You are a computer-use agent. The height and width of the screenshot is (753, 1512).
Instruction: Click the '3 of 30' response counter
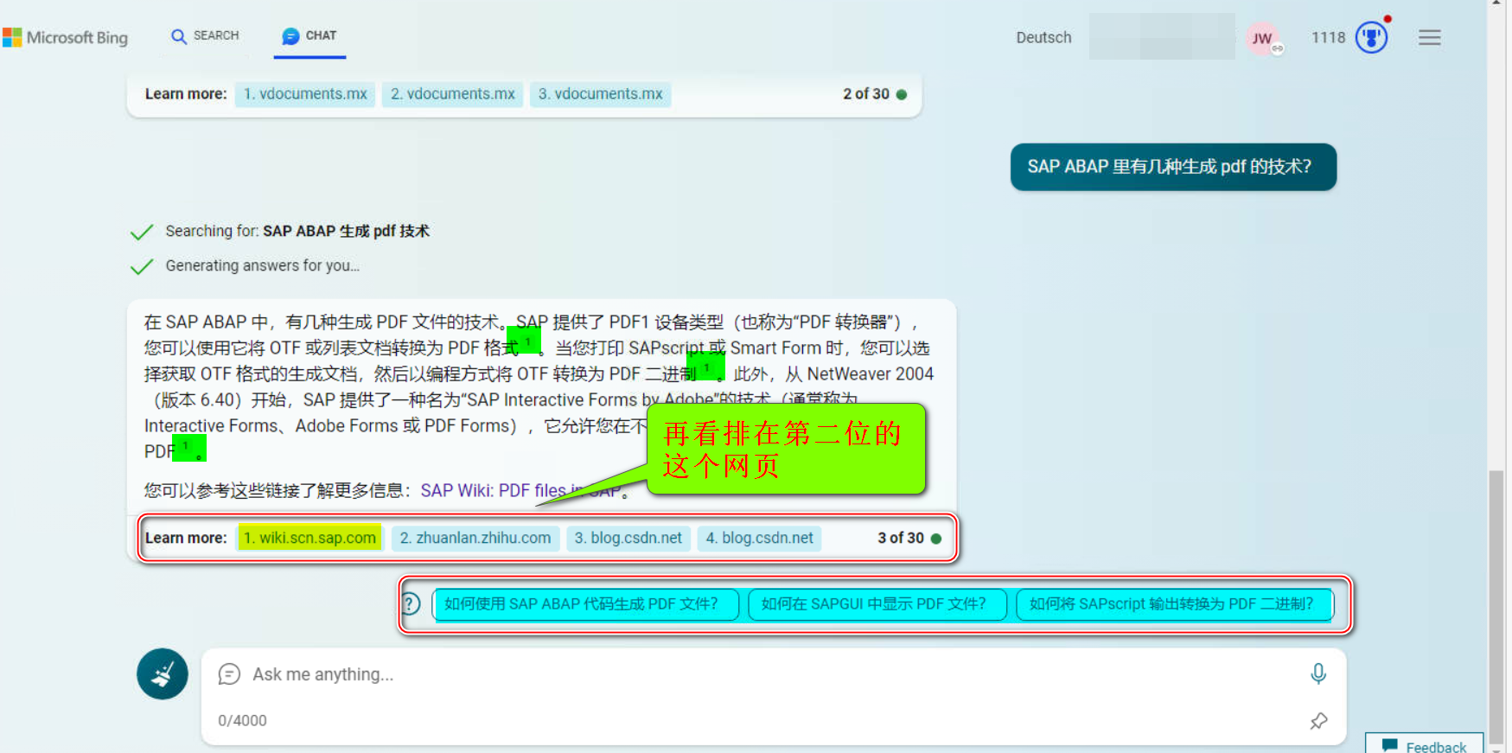click(909, 538)
